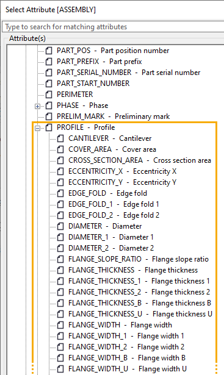Click the search field for matching attributes
This screenshot has width=224, height=375.
(x=113, y=27)
